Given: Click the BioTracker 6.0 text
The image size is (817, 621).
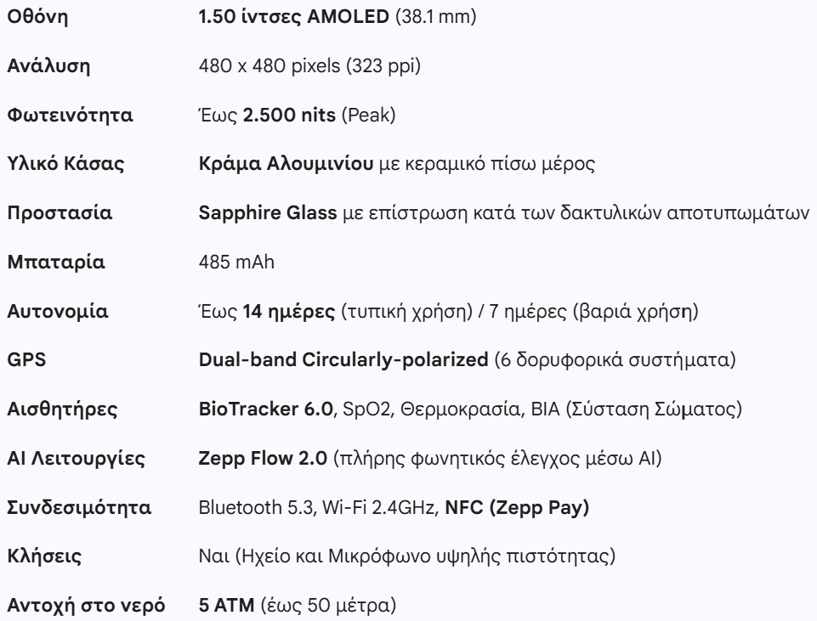Looking at the screenshot, I should [266, 409].
